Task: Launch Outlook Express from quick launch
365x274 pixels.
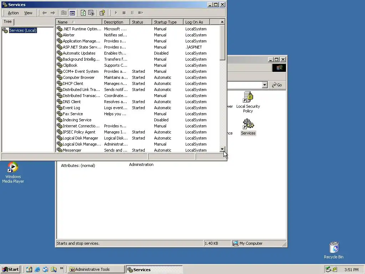Action: tap(45, 270)
